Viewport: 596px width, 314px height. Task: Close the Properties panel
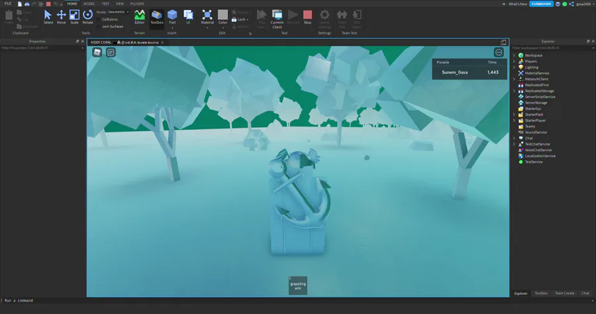[83, 42]
